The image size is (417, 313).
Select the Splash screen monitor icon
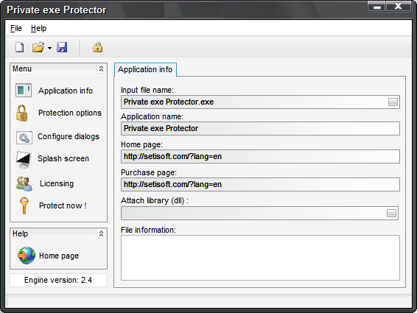pyautogui.click(x=24, y=160)
